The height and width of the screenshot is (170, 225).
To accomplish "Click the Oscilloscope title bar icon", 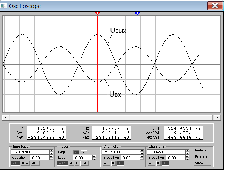I will [x=3, y=6].
